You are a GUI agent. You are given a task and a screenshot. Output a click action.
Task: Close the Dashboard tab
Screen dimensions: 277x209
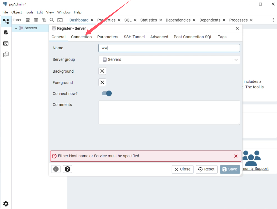[92, 20]
